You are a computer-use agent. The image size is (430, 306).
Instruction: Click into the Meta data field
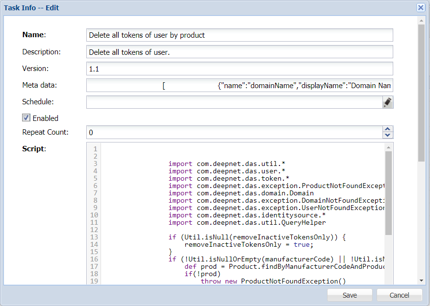[x=239, y=86]
